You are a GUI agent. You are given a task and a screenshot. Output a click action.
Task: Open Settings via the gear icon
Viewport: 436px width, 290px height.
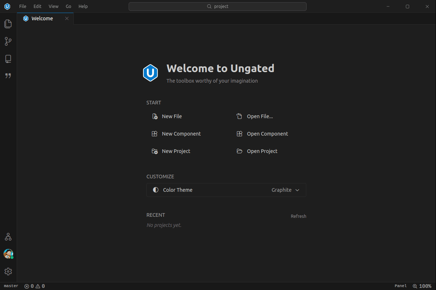(x=8, y=271)
